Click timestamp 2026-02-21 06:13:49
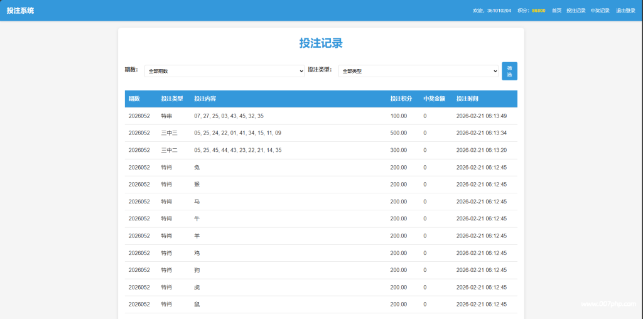643x319 pixels. pos(482,116)
